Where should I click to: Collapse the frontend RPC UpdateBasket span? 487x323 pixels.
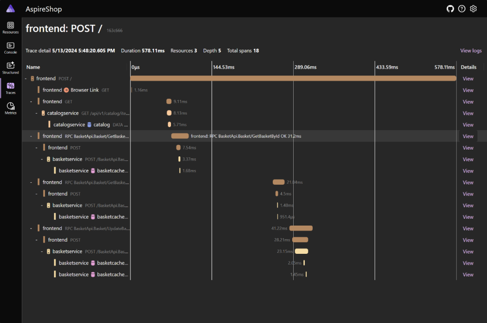pyautogui.click(x=31, y=228)
